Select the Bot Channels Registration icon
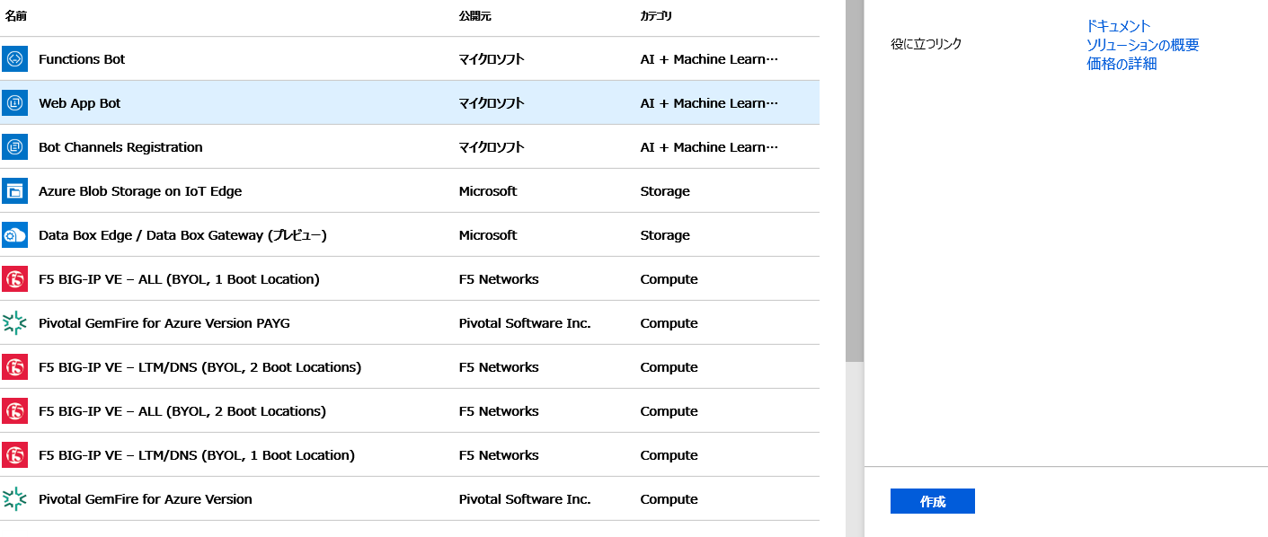Image resolution: width=1268 pixels, height=537 pixels. tap(15, 146)
